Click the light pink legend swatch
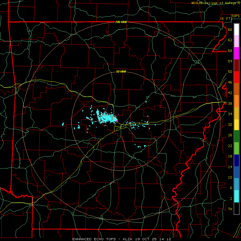The image size is (241, 241). tap(236, 41)
